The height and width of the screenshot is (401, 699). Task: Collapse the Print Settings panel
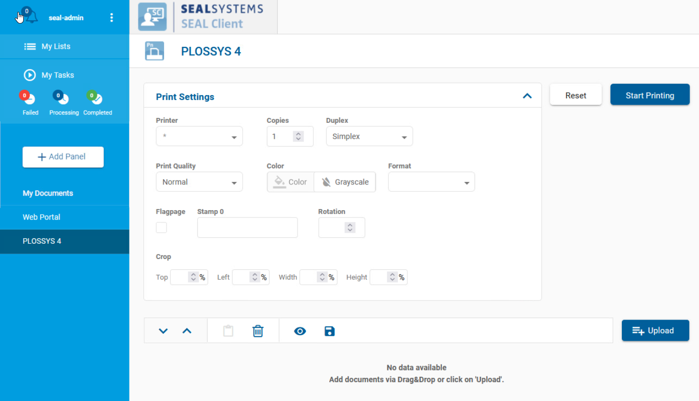[x=527, y=96]
